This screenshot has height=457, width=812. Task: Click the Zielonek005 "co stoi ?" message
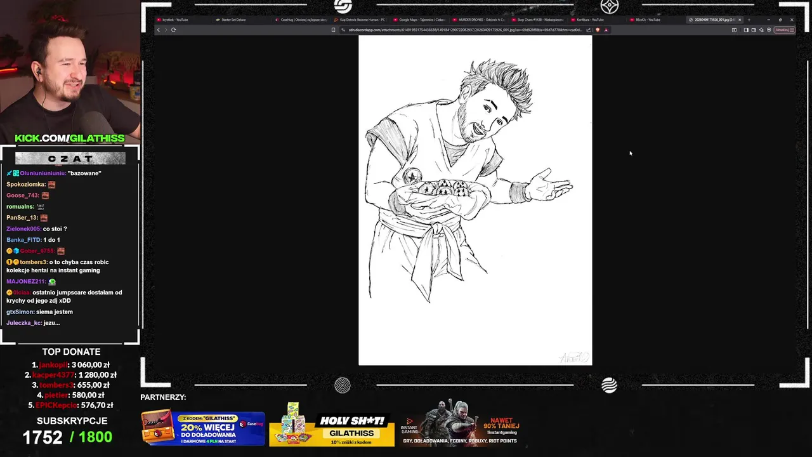[37, 228]
